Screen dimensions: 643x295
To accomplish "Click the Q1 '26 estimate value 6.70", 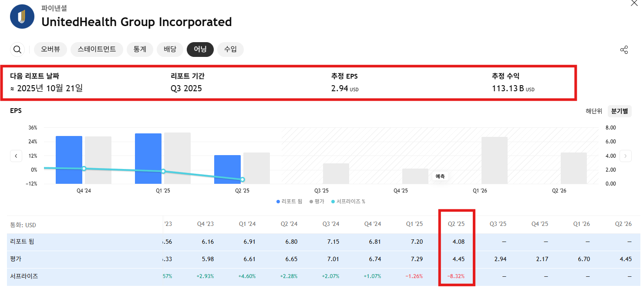I will pos(584,259).
